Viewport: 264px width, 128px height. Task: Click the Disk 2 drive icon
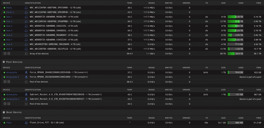26,21
